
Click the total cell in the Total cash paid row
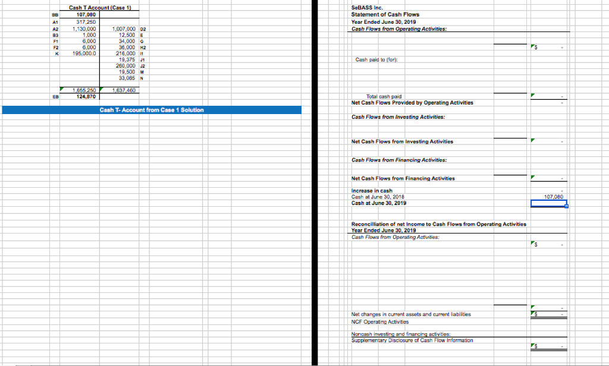pyautogui.click(x=549, y=96)
